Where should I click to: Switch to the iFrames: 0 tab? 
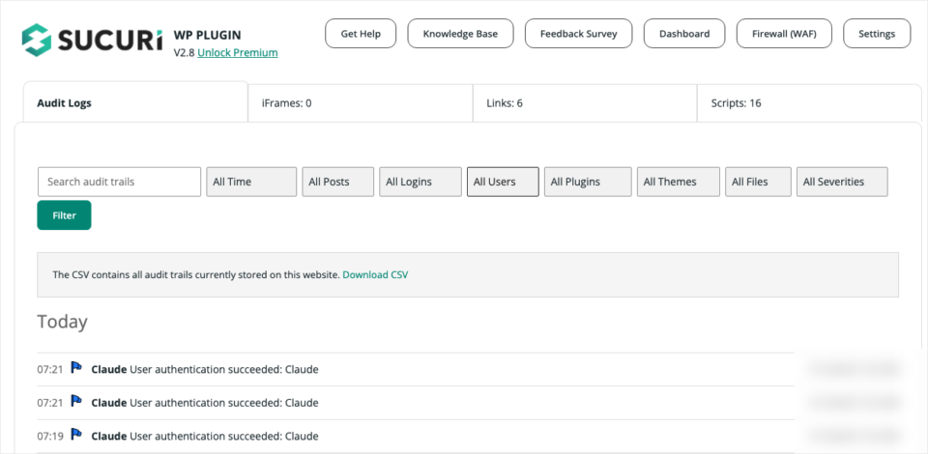click(x=361, y=103)
